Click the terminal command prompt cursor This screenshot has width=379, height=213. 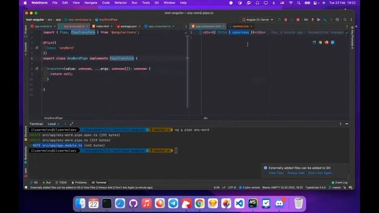pyautogui.click(x=176, y=151)
